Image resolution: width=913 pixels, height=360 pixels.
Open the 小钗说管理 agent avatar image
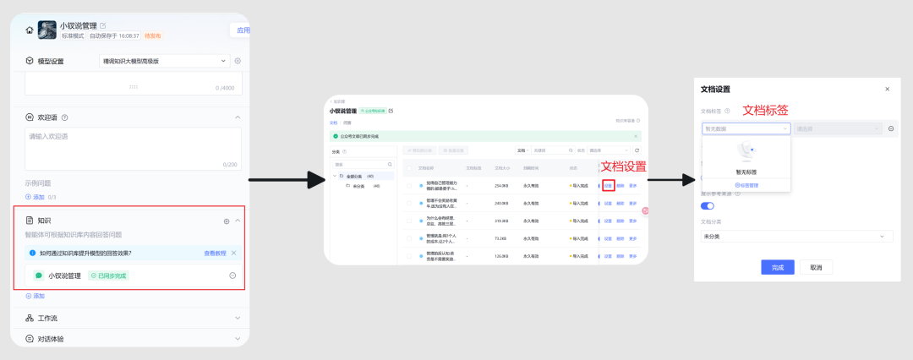(47, 30)
